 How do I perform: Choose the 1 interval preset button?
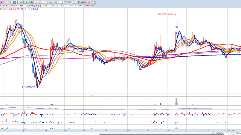coord(35,2)
